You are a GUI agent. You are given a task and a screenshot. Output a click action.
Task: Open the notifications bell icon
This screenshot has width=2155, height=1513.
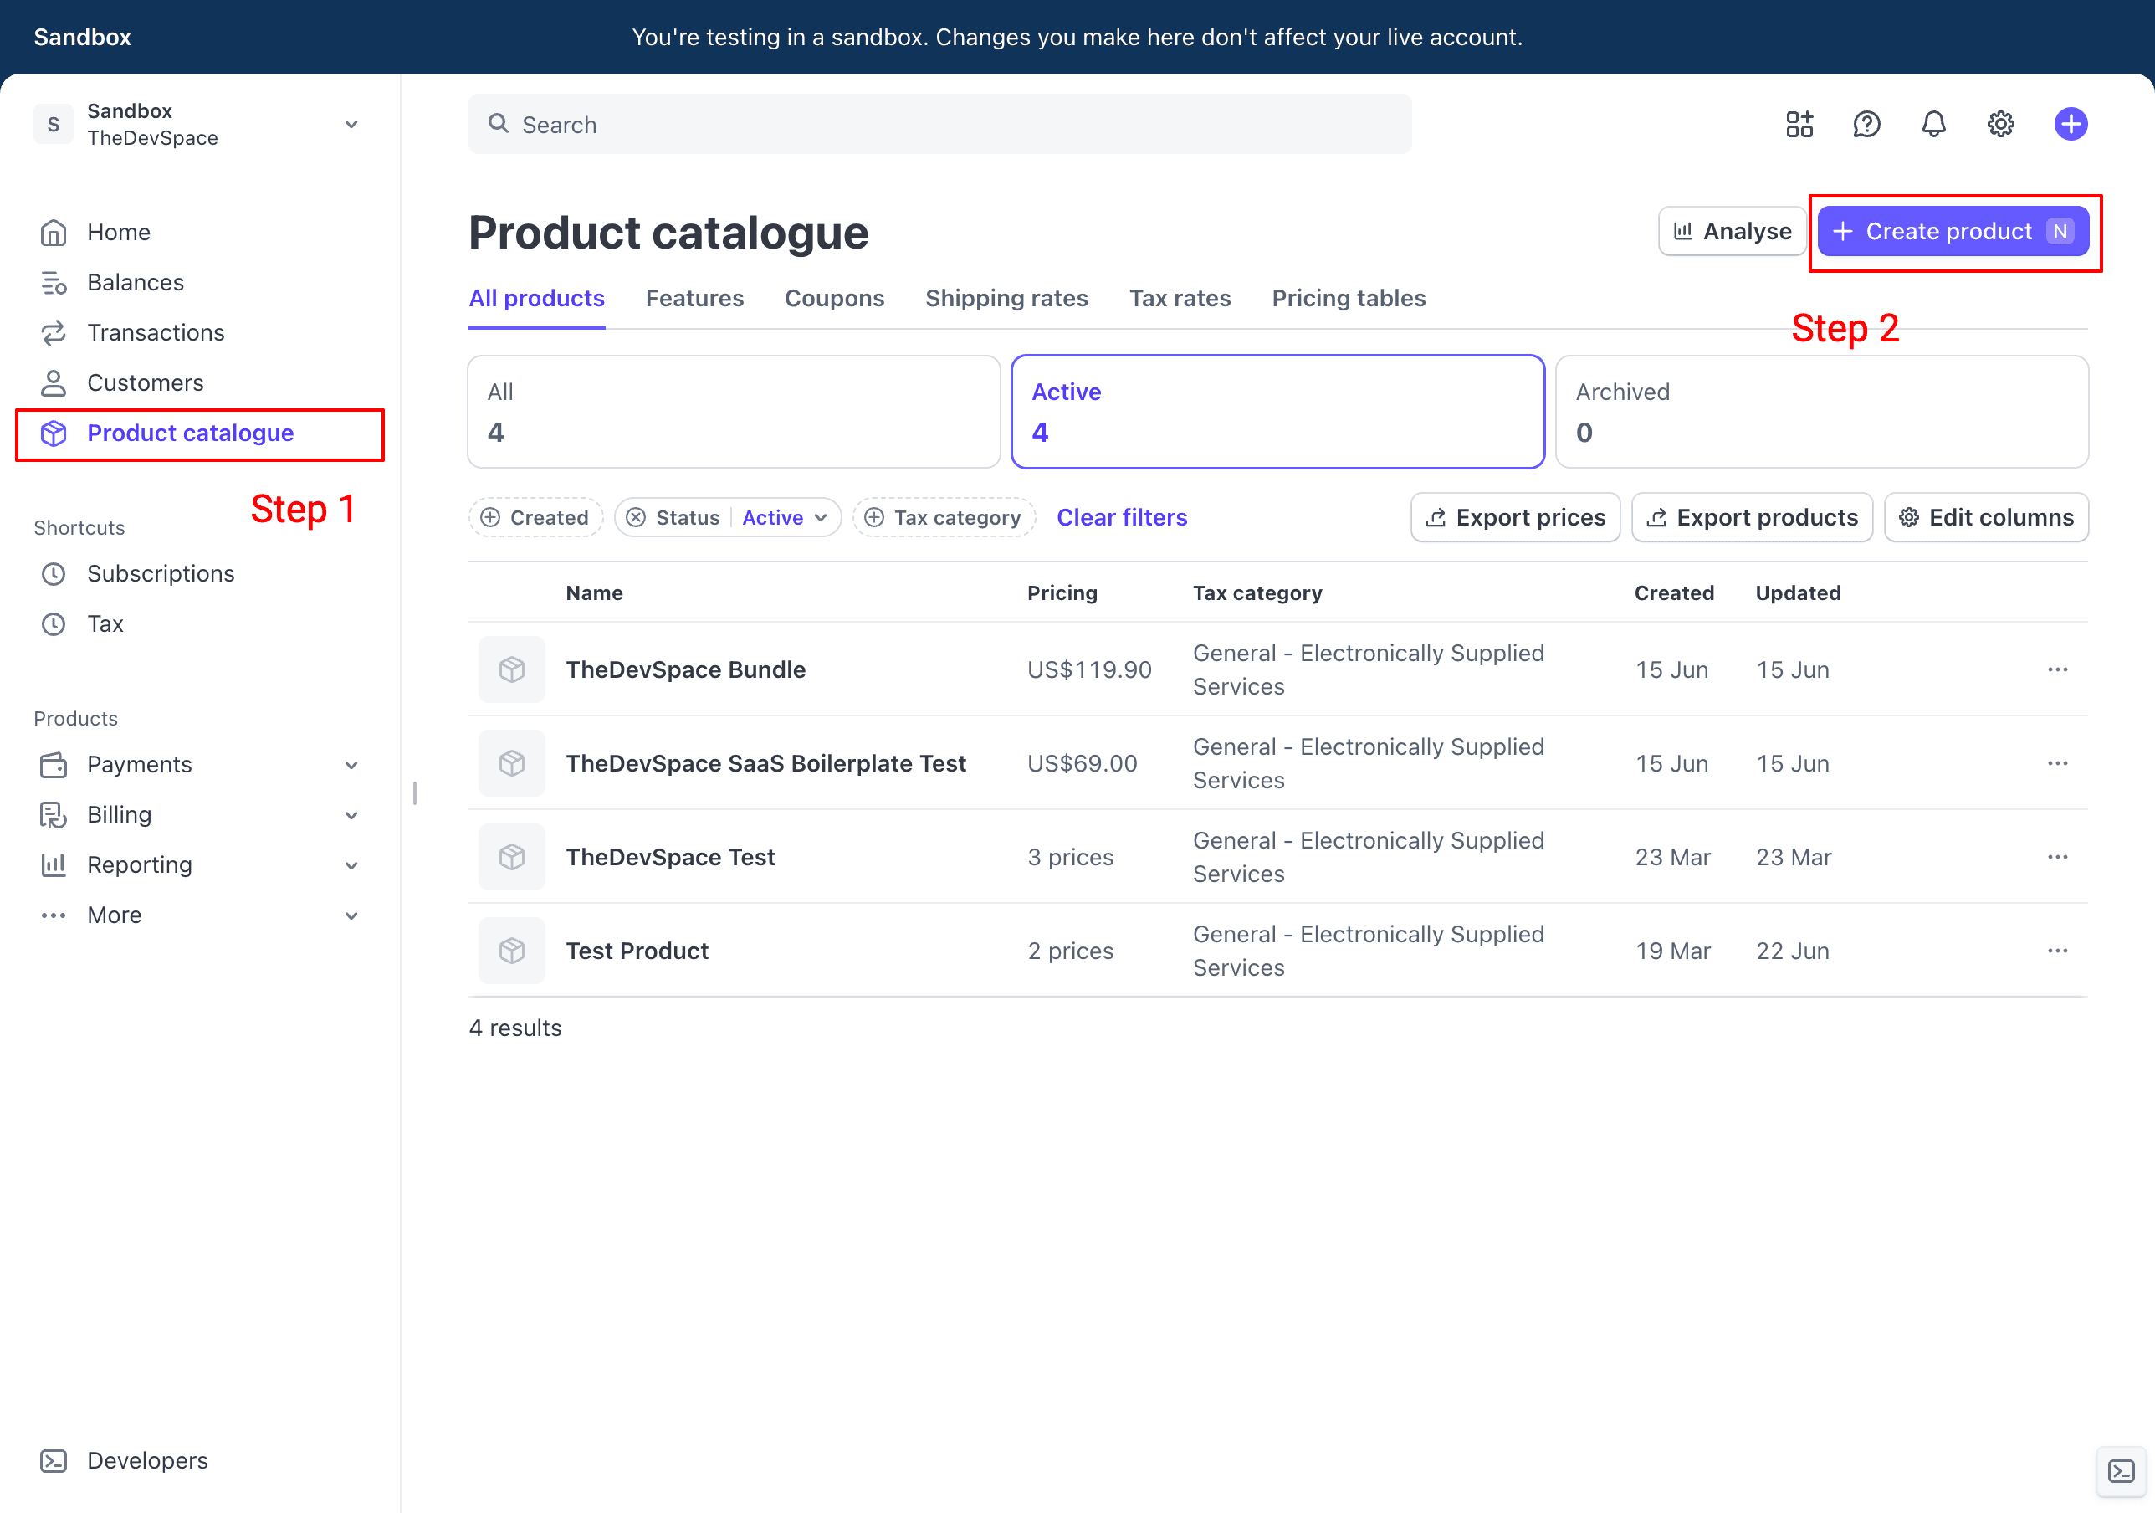click(x=1933, y=123)
